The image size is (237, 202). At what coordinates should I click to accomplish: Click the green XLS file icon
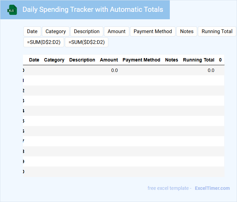(x=12, y=10)
